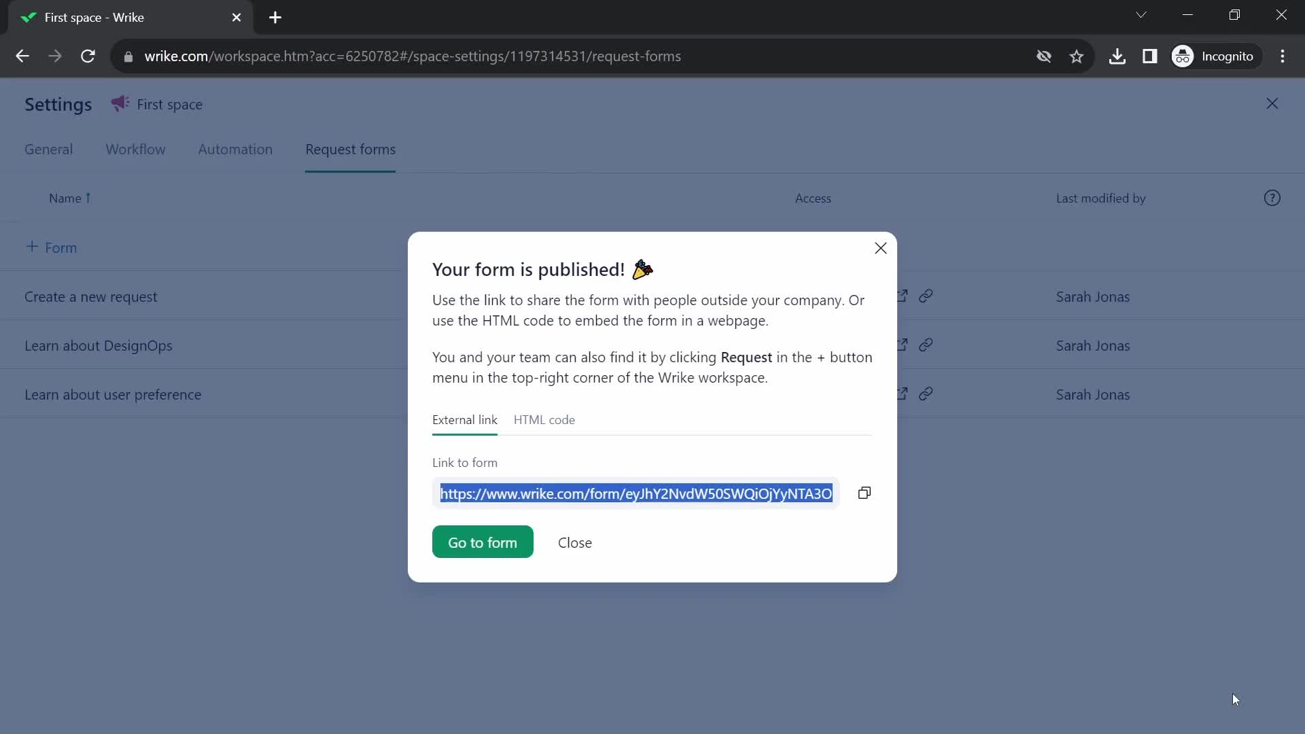The height and width of the screenshot is (734, 1305).
Task: Toggle the browser side panel icon
Action: pyautogui.click(x=1149, y=56)
